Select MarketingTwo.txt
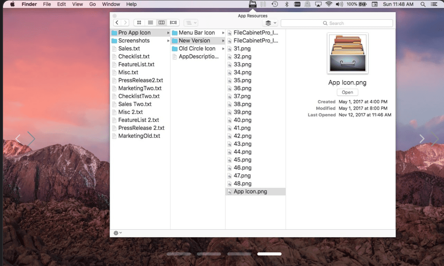This screenshot has width=444, height=266. point(141,88)
